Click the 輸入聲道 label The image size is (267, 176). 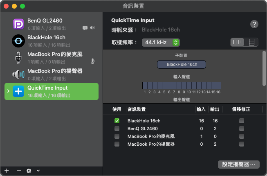point(182,77)
